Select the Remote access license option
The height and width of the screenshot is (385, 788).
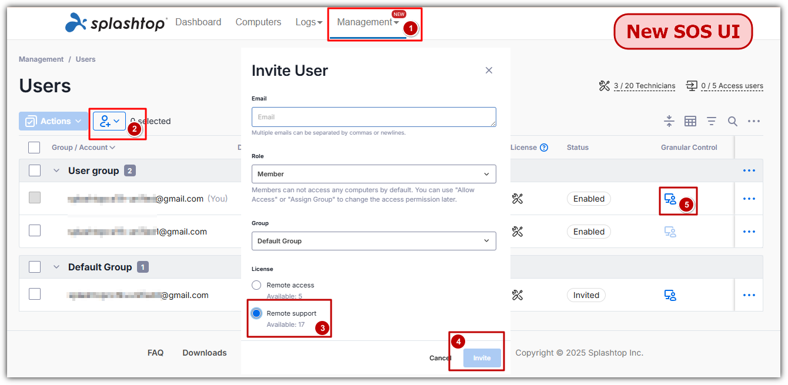(256, 285)
